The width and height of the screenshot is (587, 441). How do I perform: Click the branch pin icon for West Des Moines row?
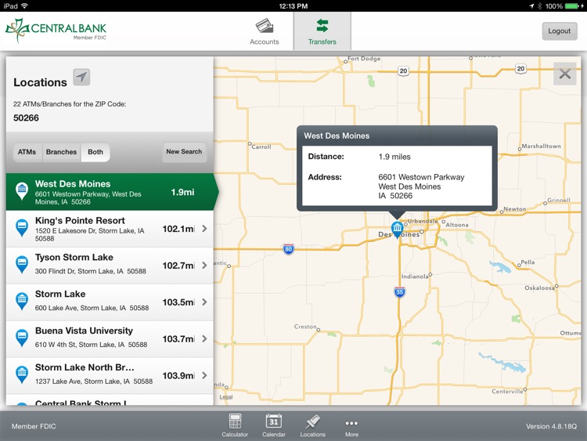point(22,190)
